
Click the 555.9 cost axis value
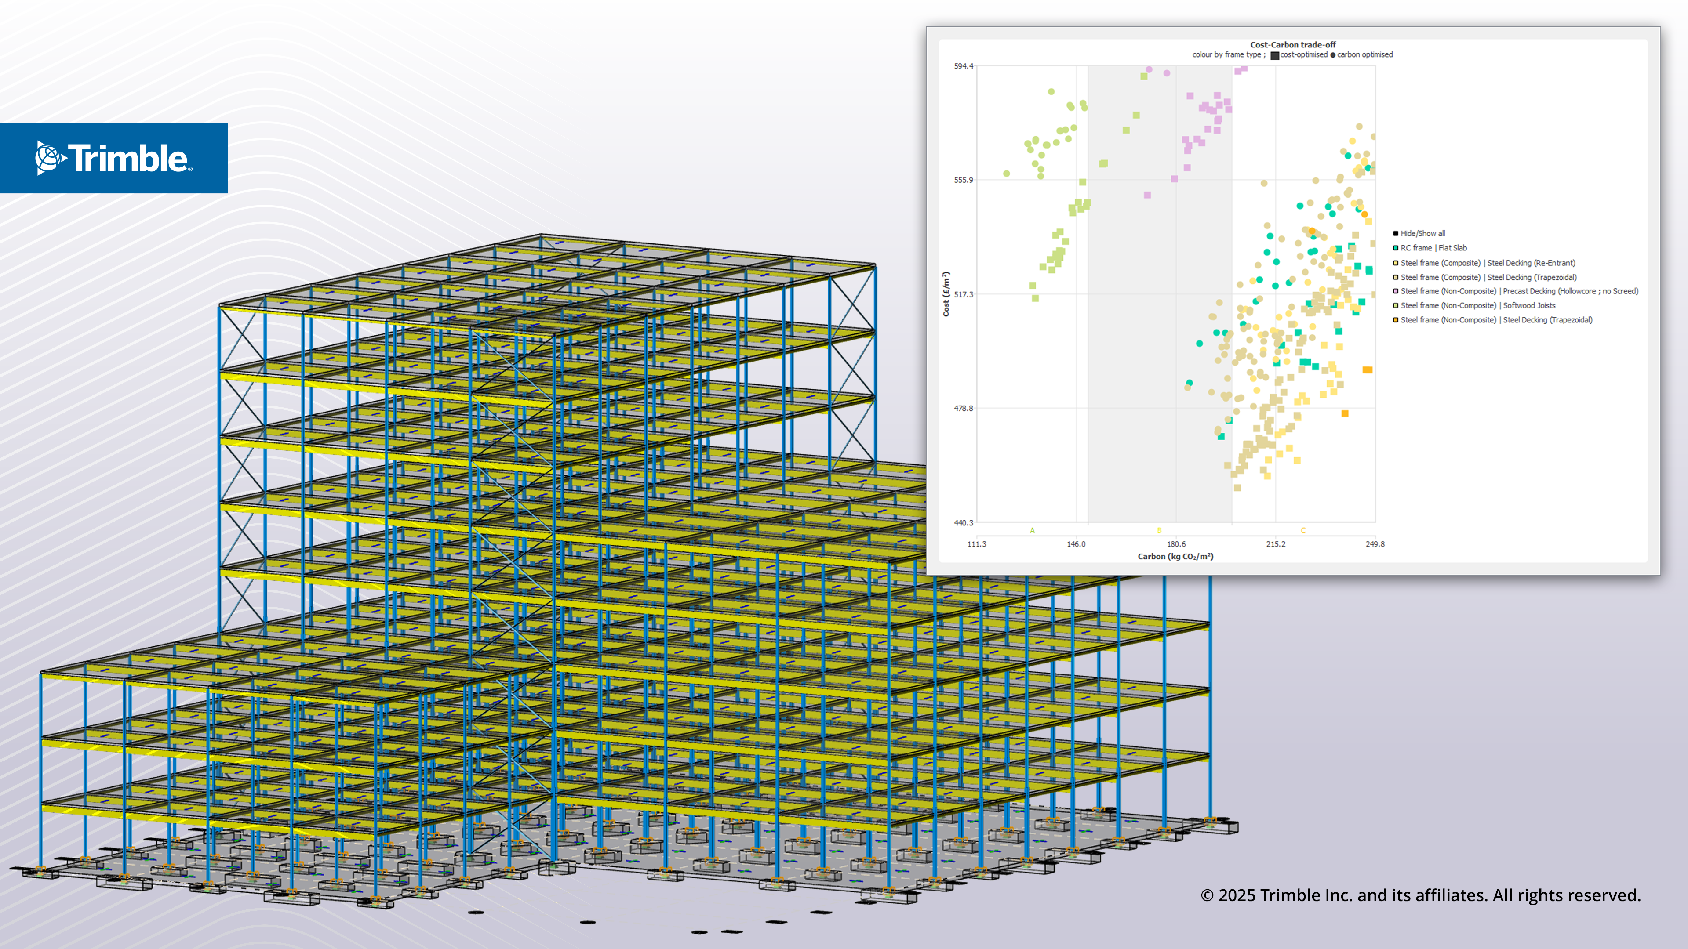click(963, 180)
